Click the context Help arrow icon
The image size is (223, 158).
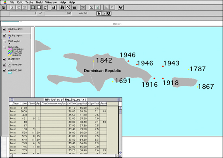point(120,7)
